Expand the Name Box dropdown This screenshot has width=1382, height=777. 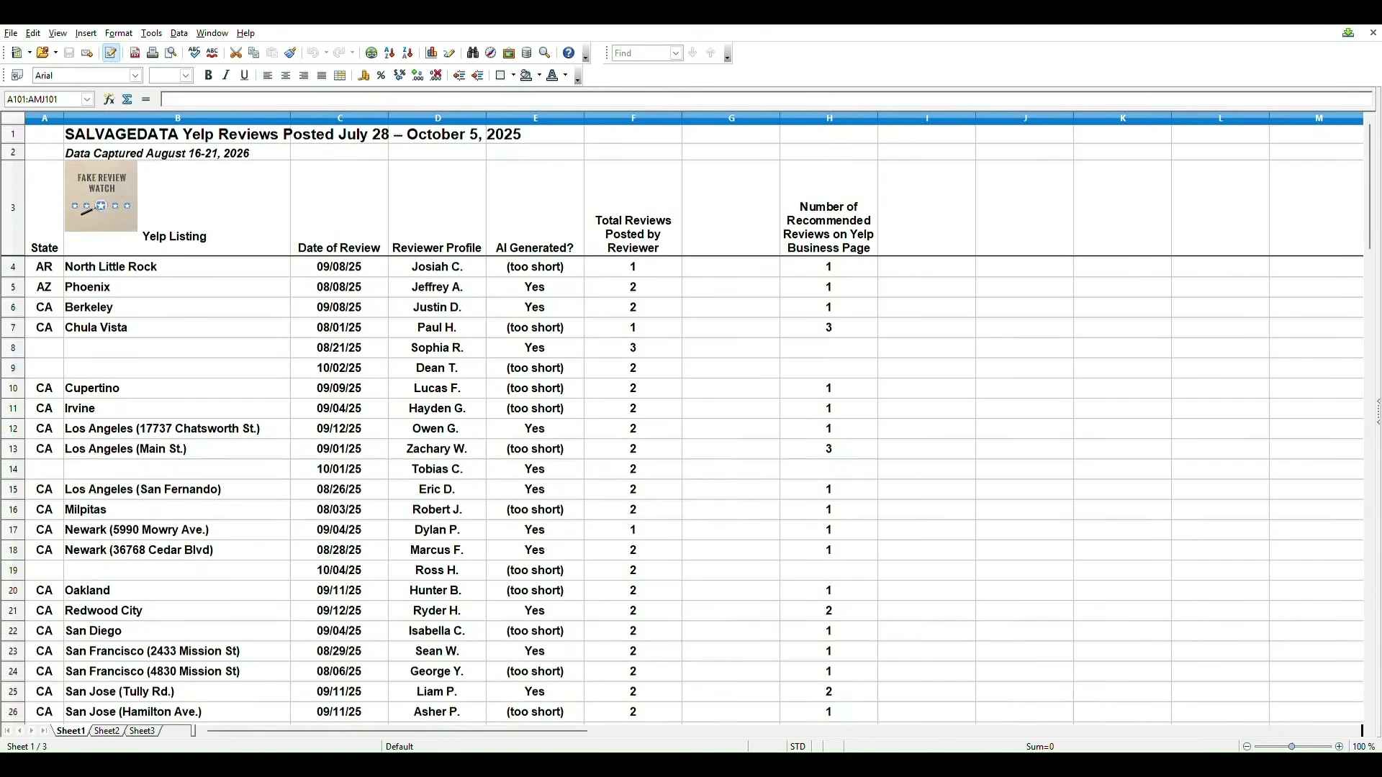point(87,99)
